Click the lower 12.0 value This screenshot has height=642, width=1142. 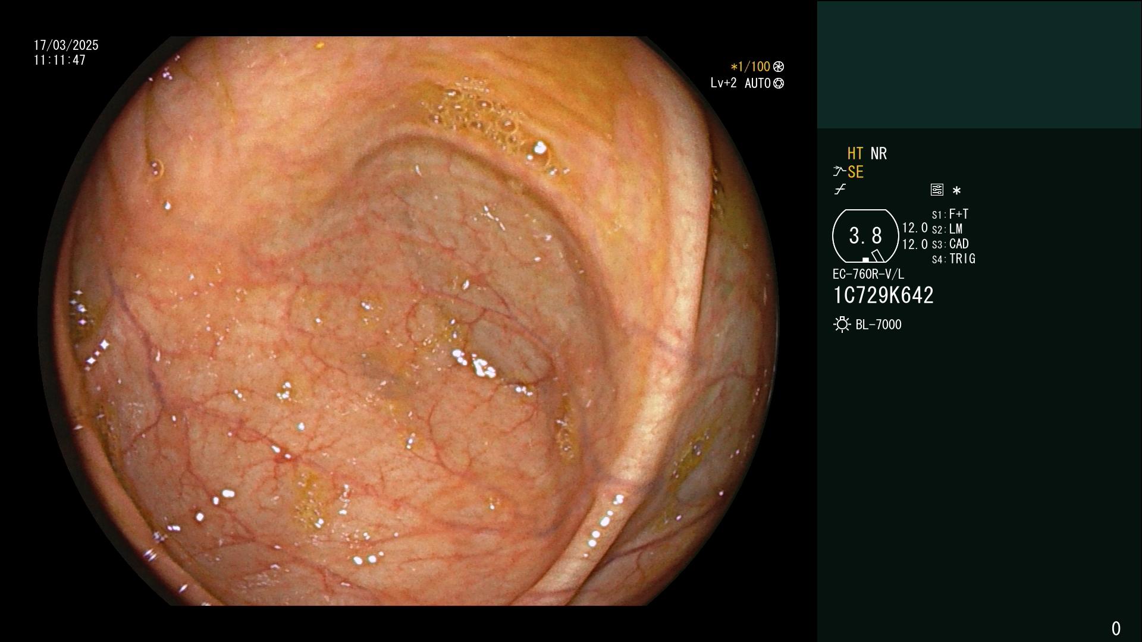point(915,244)
